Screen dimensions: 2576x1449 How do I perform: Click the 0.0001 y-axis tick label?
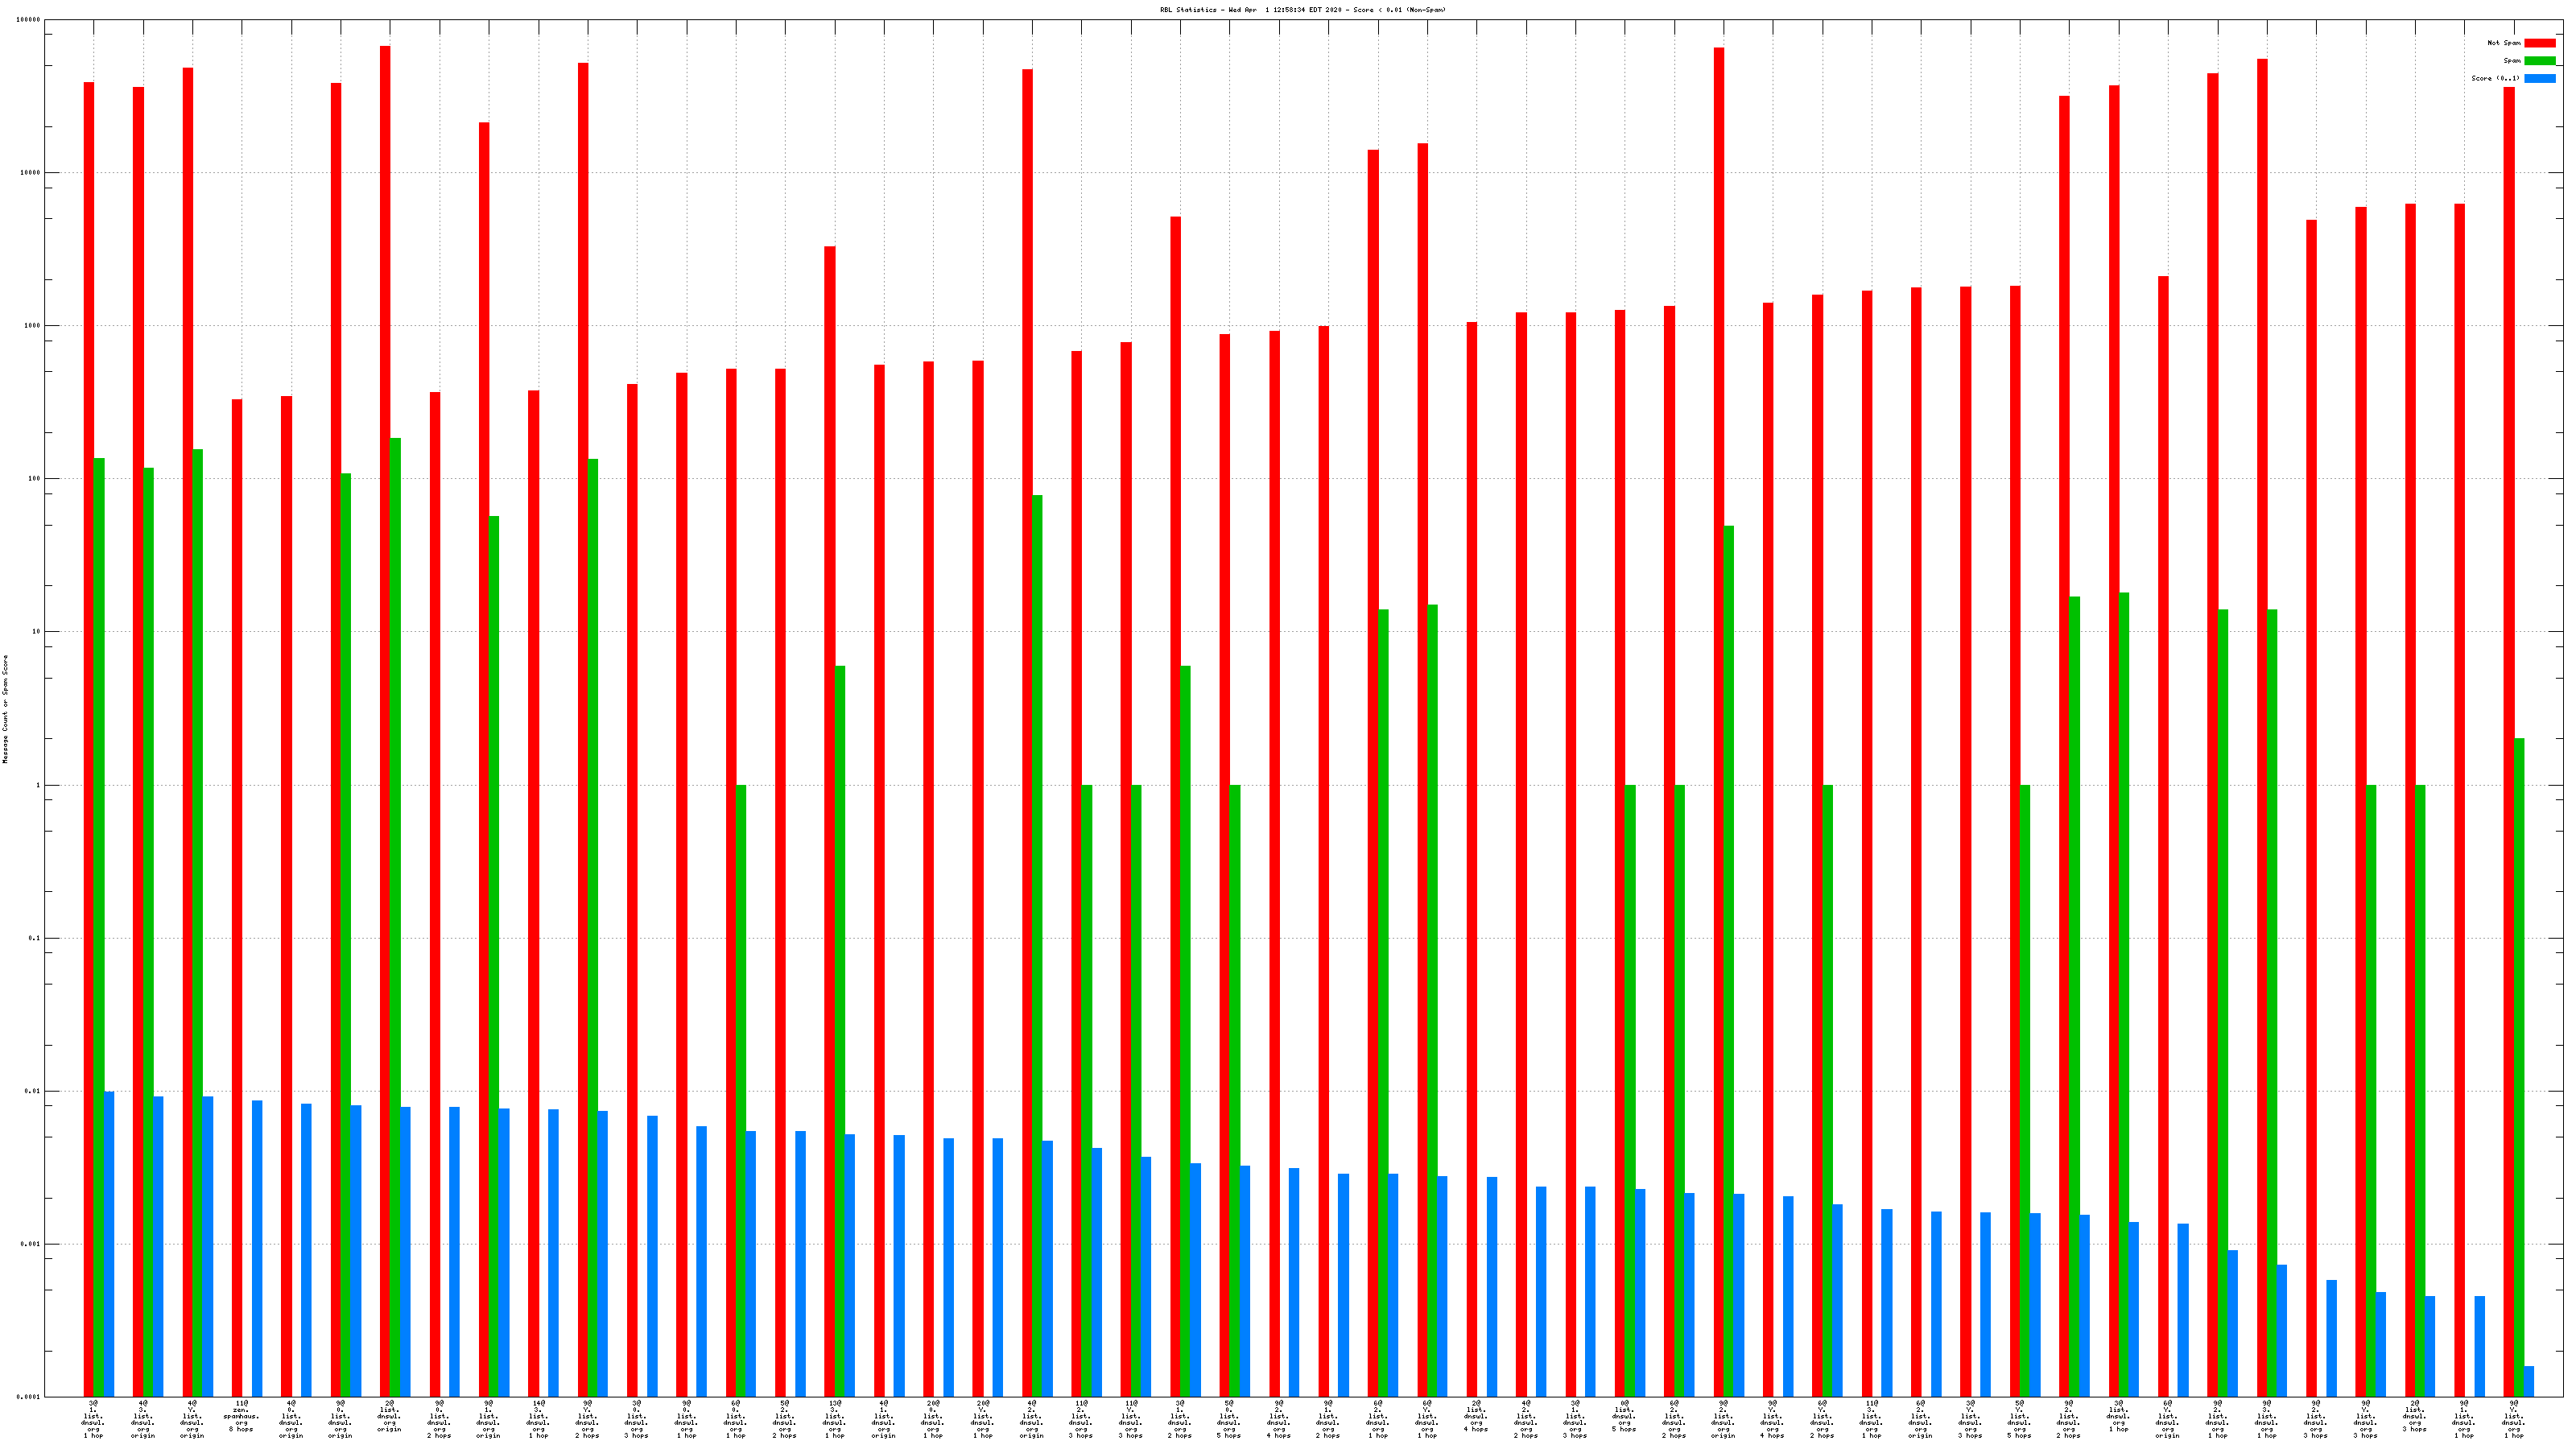click(x=29, y=1397)
